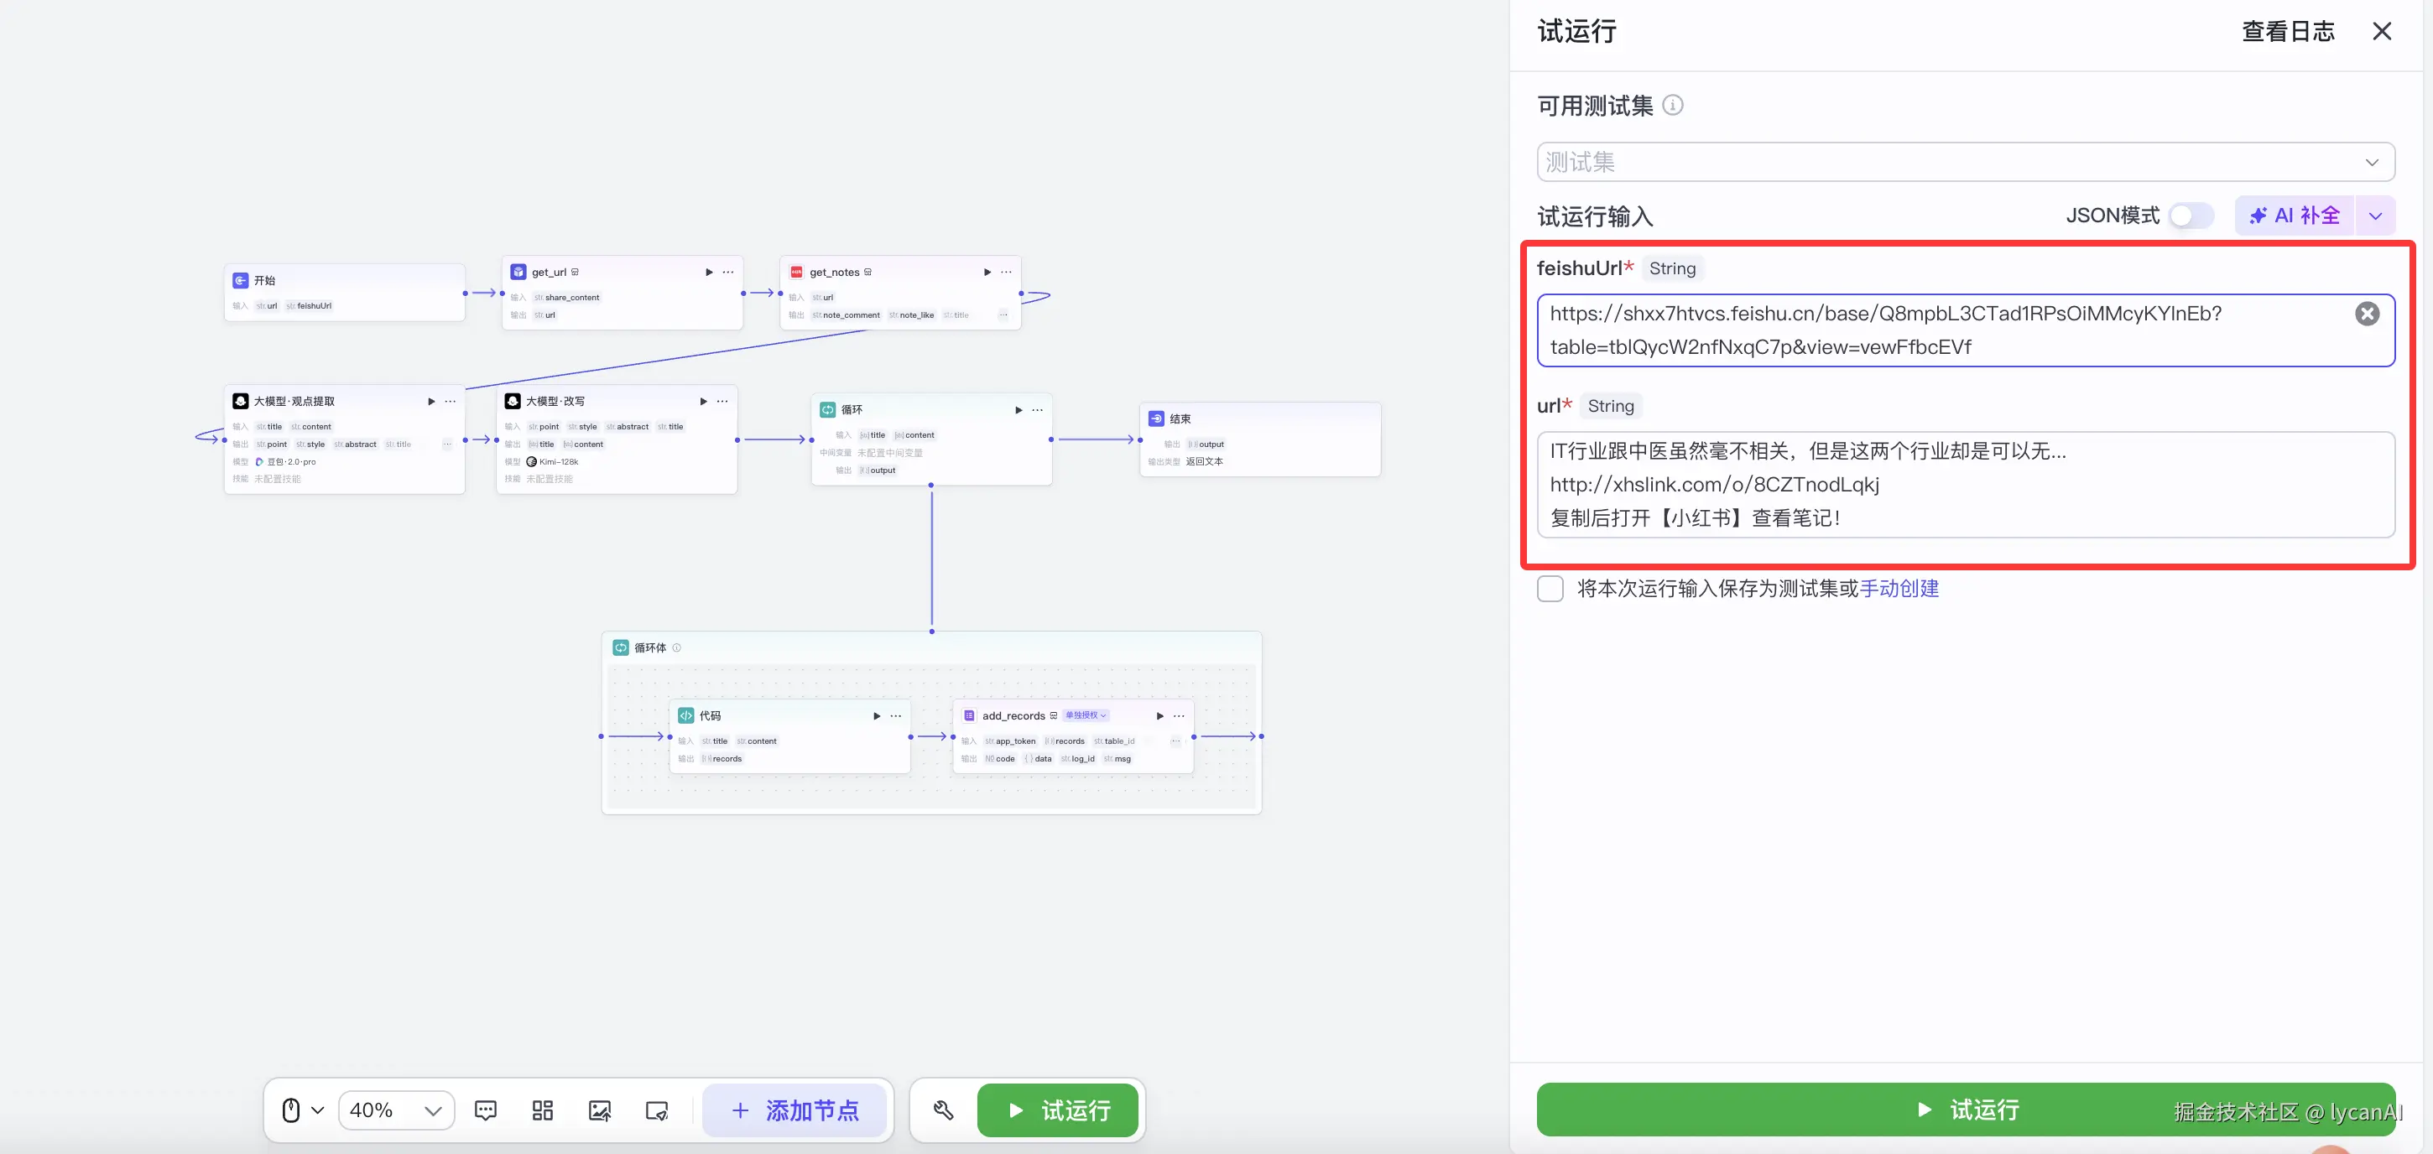Open get_notes node more options
Screen dimensions: 2433x1154
(1006, 272)
